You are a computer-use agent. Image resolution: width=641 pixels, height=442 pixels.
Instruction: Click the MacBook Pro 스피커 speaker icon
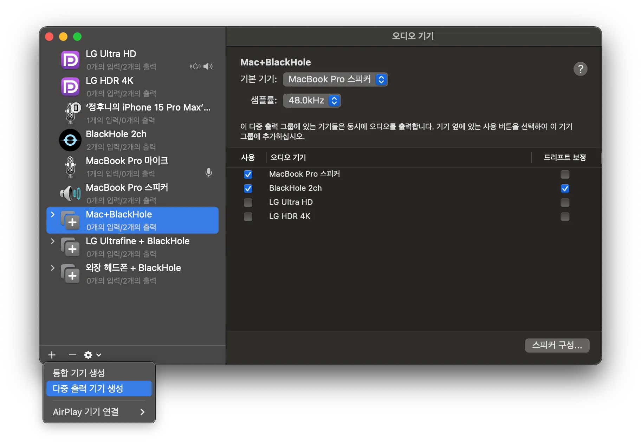click(x=70, y=193)
